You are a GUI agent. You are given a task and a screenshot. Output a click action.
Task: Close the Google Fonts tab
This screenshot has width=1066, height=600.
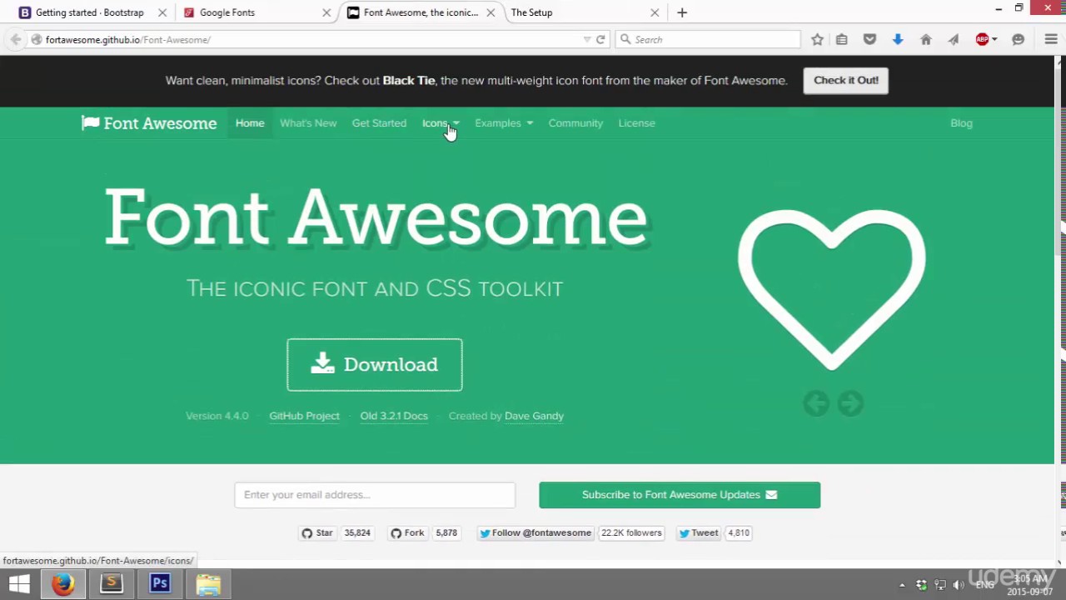[326, 12]
